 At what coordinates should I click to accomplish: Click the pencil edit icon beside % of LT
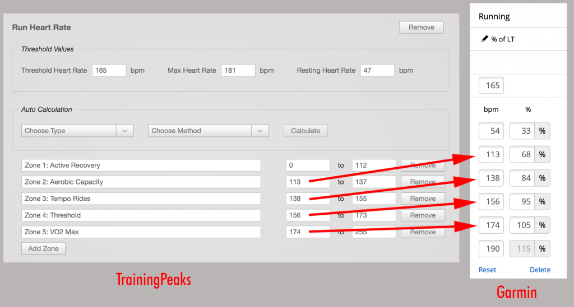click(x=485, y=39)
